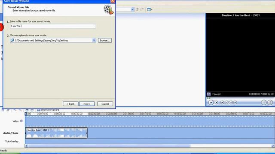Click the timeline scrollbar left arrow
The width and height of the screenshot is (275, 154).
coord(27,145)
